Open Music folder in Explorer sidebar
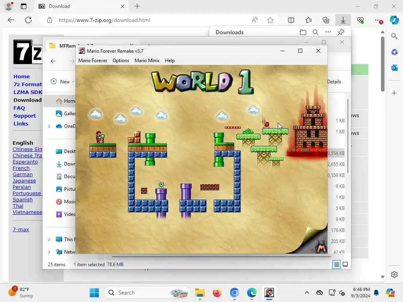 coord(66,202)
